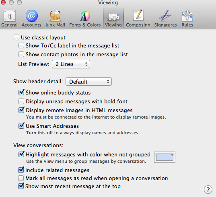Uncheck Show most recent message at top
The height and width of the screenshot is (197, 216).
coord(21,186)
